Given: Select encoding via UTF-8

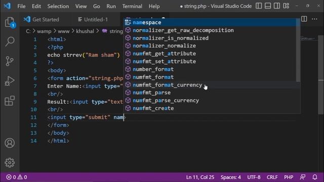Looking at the screenshot, I should [x=254, y=177].
